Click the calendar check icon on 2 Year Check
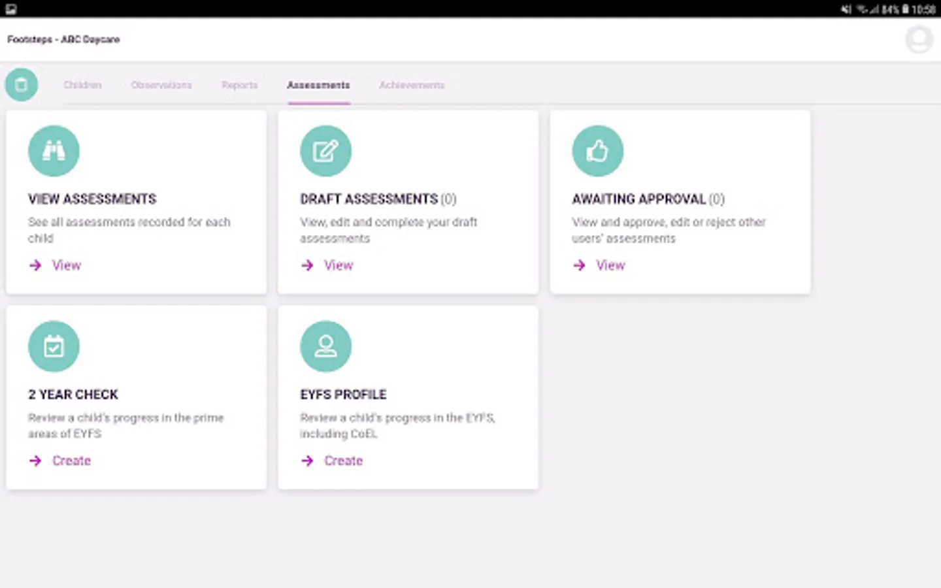Viewport: 941px width, 588px height. pyautogui.click(x=54, y=346)
